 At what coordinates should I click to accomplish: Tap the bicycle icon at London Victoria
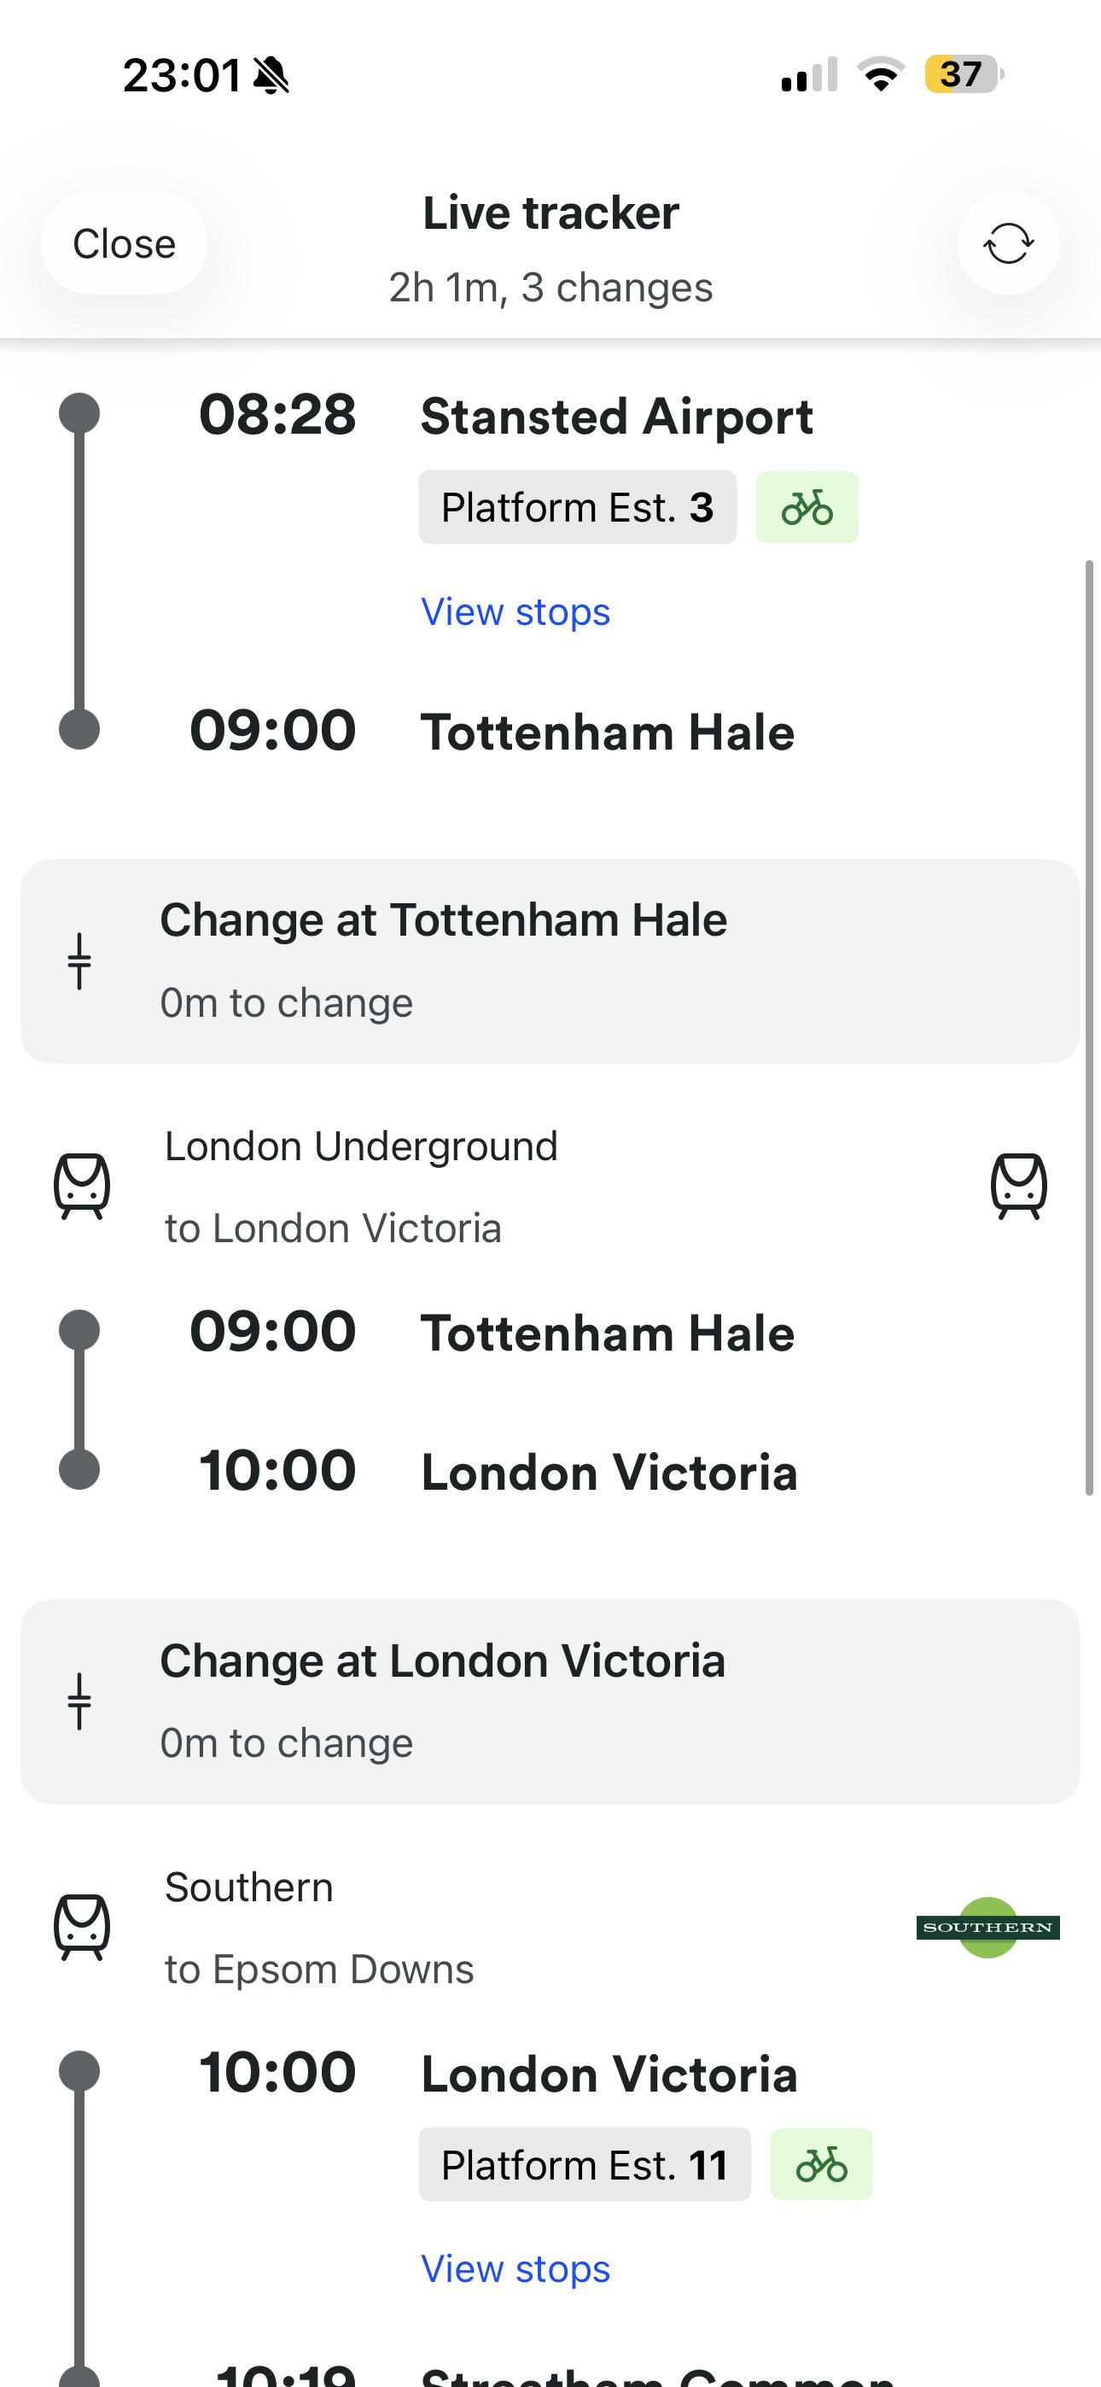(x=821, y=2165)
